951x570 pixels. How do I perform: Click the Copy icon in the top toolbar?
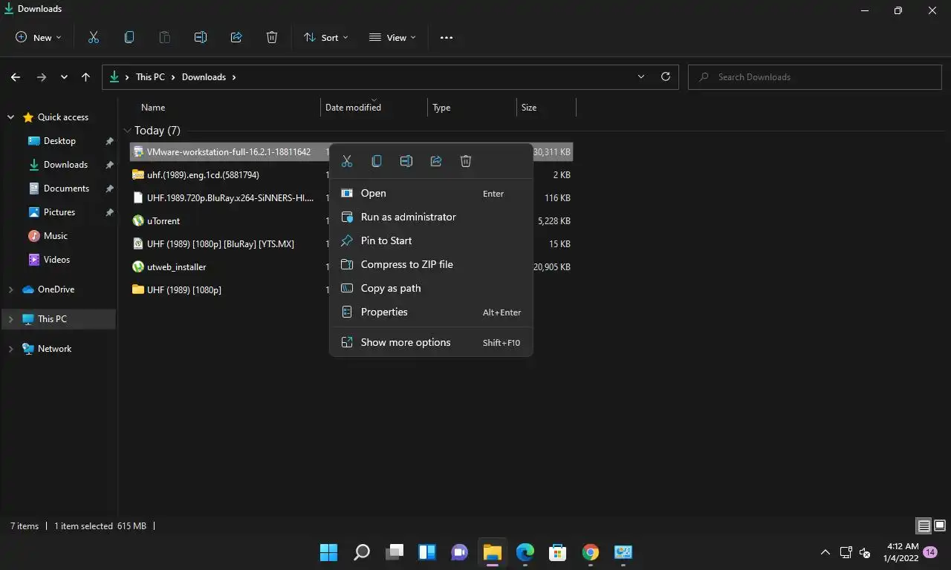coord(129,37)
